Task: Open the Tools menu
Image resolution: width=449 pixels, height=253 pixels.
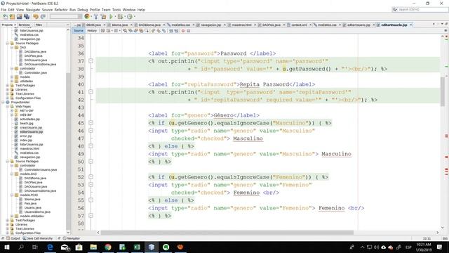Action: (116, 10)
